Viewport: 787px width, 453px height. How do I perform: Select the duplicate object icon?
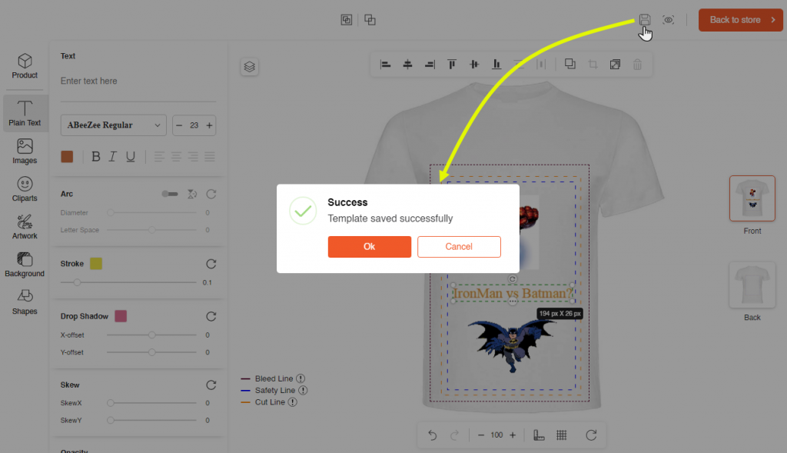click(x=570, y=65)
